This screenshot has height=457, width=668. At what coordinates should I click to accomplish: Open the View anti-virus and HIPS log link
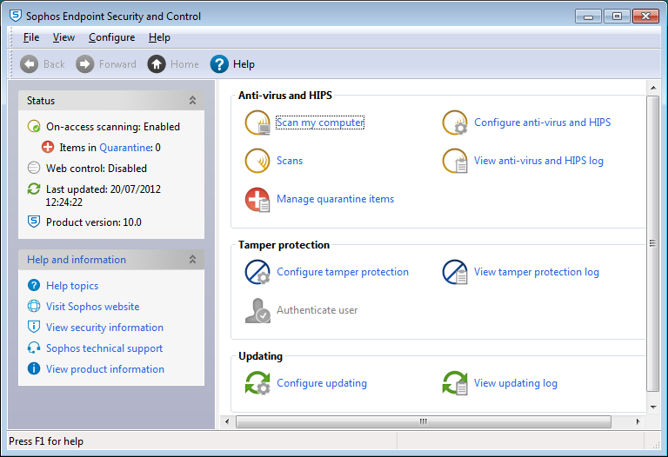tap(538, 161)
